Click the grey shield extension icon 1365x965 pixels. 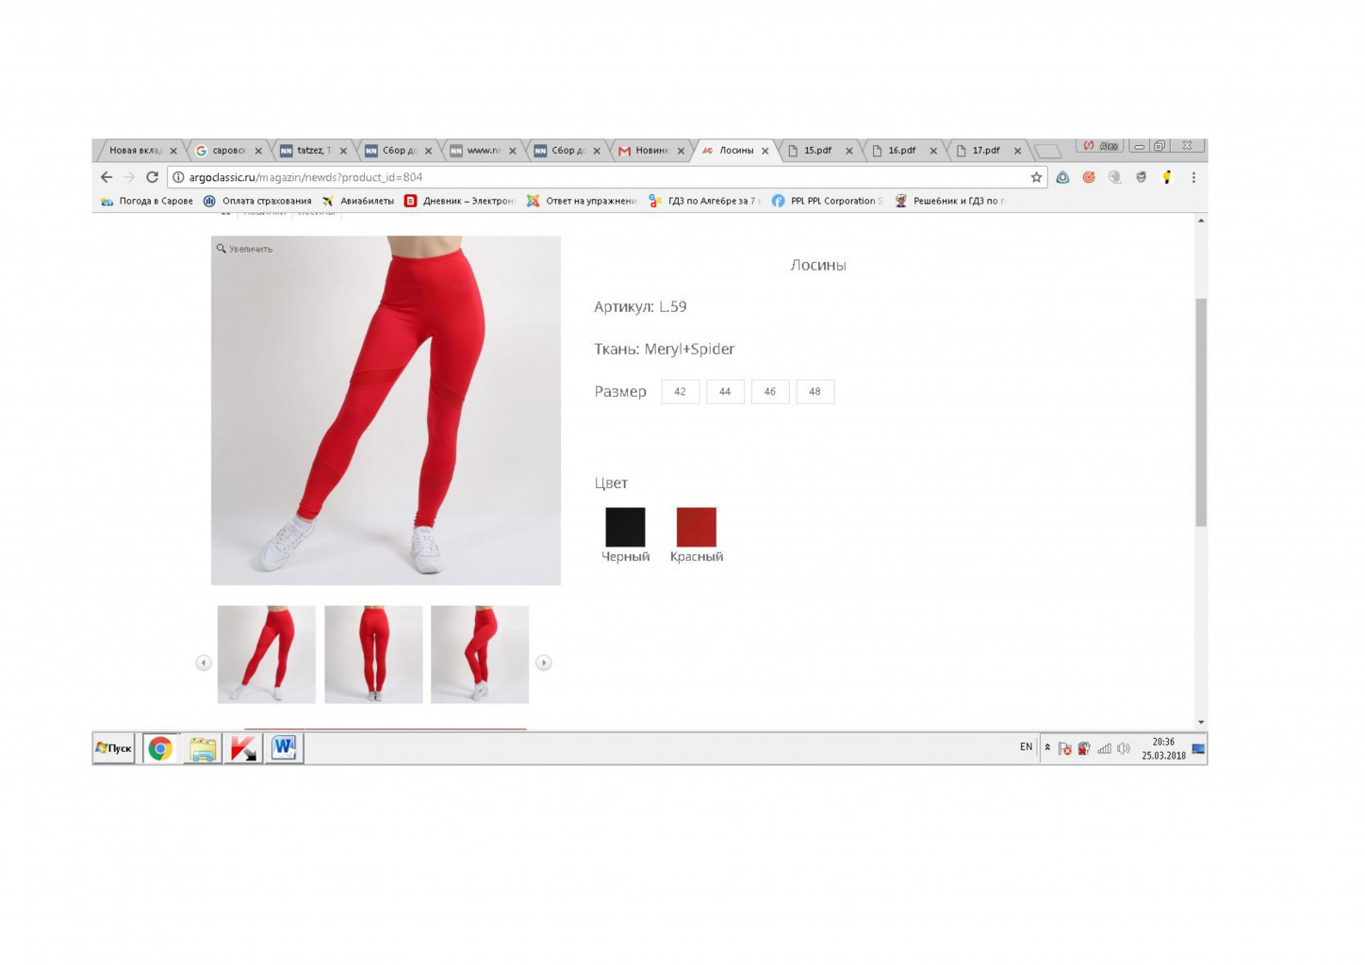[x=1141, y=177]
